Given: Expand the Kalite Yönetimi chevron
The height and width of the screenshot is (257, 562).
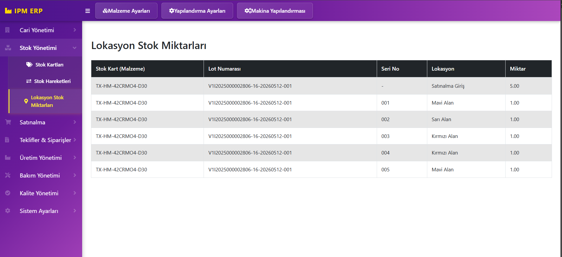Looking at the screenshot, I should coord(75,193).
